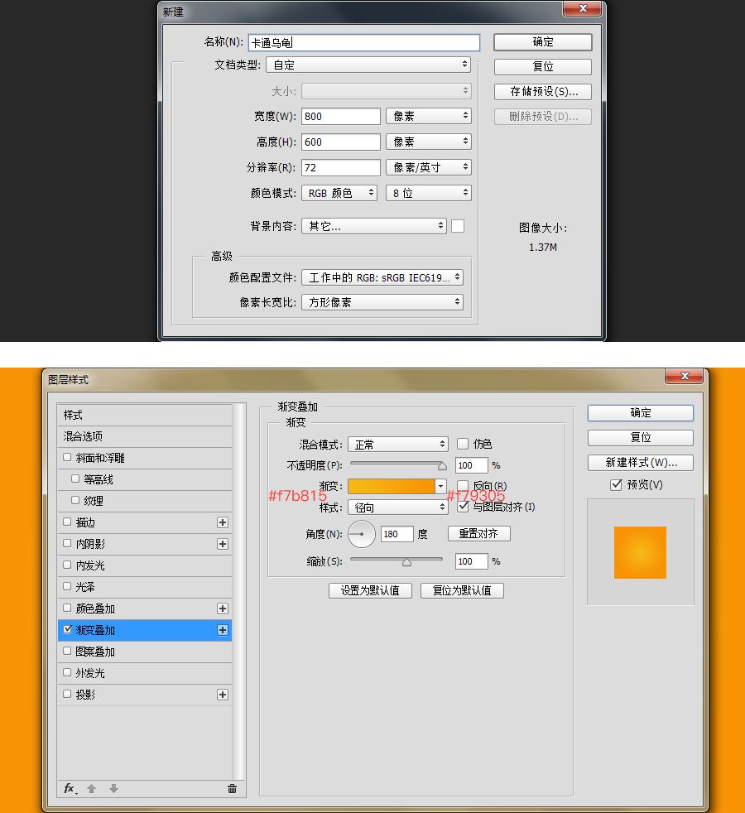Click the plus icon beside 内阴影 style
Screen dimensions: 745x813
(x=223, y=544)
